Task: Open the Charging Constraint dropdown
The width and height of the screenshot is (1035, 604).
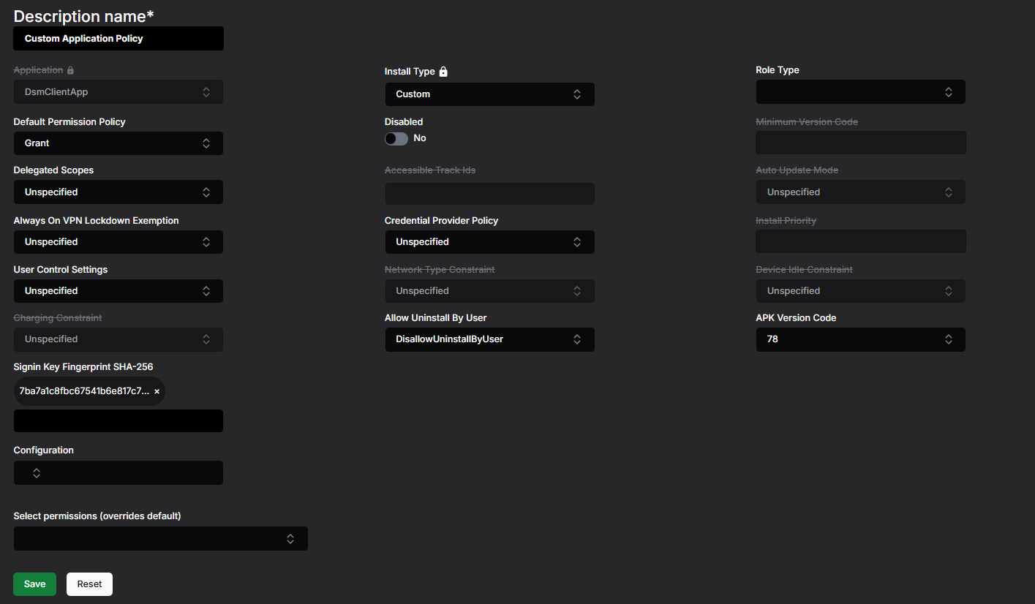Action: pyautogui.click(x=118, y=339)
